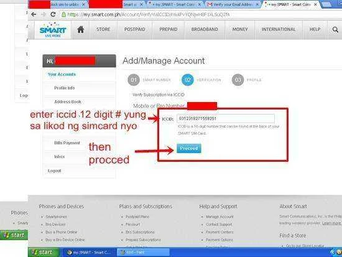Open Inbox in sidebar
The image size is (342, 257).
point(59,157)
